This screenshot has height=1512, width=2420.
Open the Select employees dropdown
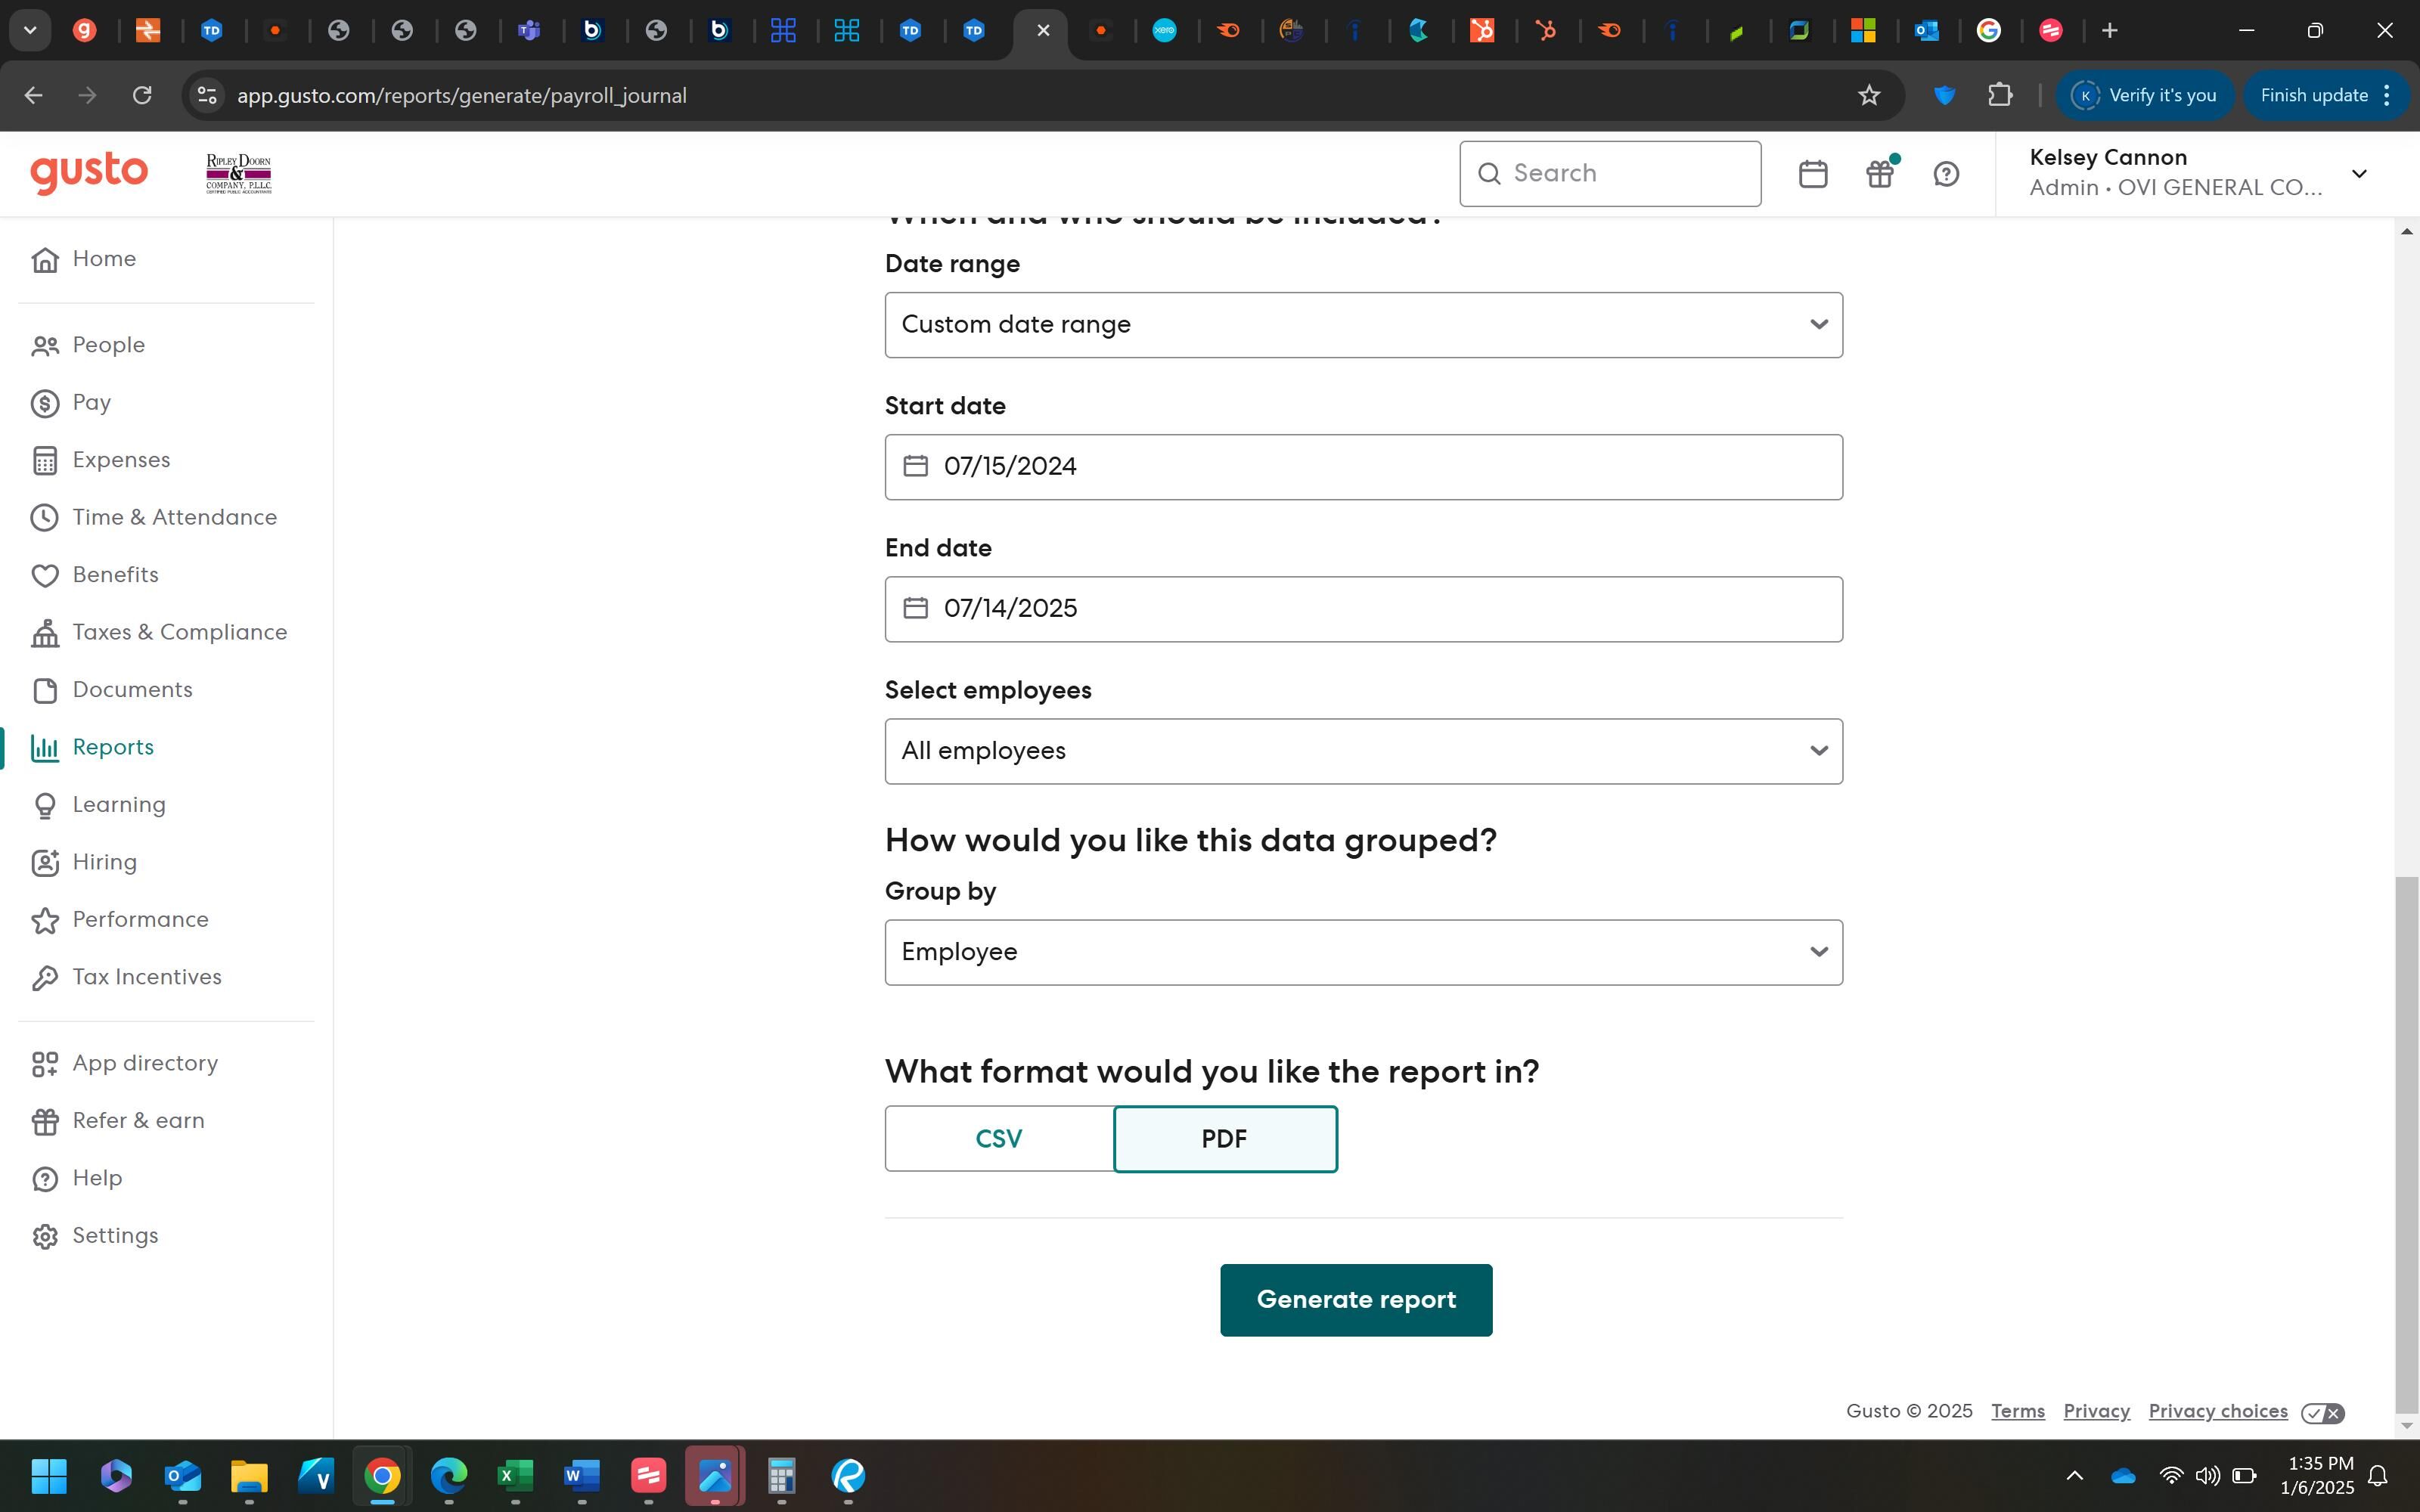(x=1363, y=751)
